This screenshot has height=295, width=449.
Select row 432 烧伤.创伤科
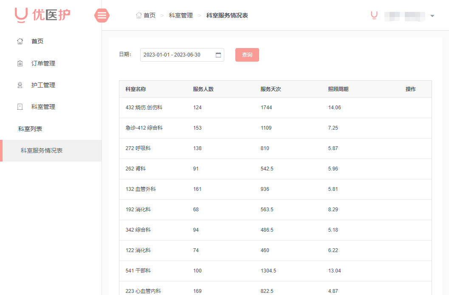coord(275,108)
